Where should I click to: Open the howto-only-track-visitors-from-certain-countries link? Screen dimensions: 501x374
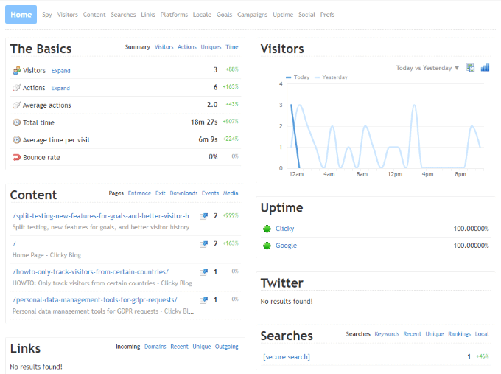(91, 272)
